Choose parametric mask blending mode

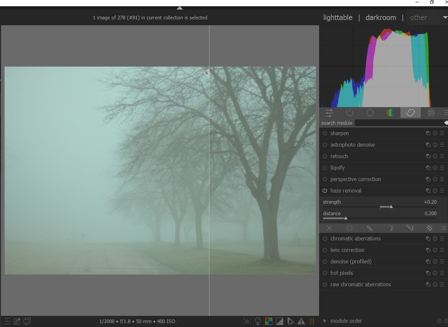tap(390, 228)
